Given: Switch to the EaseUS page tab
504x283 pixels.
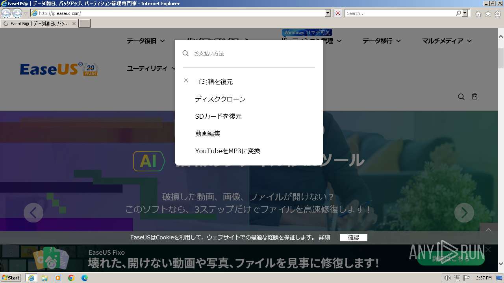Looking at the screenshot, I should point(39,24).
